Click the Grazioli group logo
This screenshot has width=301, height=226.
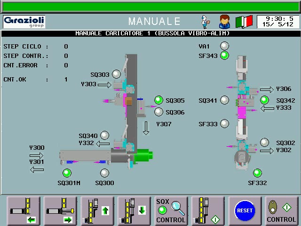coord(24,22)
